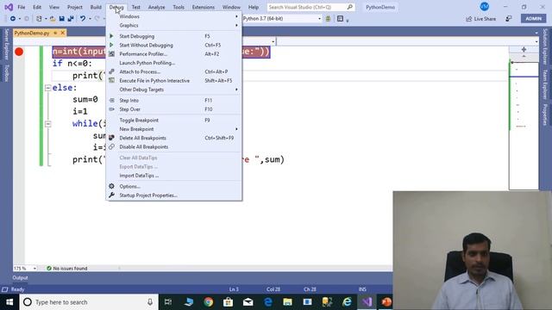This screenshot has width=552, height=310.
Task: Click the Delete All Breakpoints icon
Action: [111, 138]
